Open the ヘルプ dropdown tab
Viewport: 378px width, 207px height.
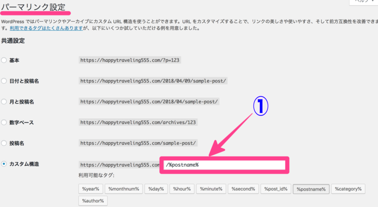364,1
